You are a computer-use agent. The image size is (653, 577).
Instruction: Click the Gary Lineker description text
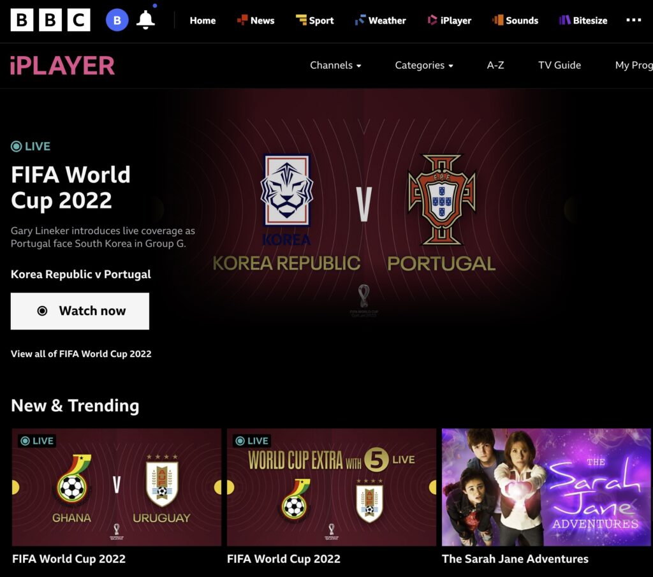click(103, 237)
